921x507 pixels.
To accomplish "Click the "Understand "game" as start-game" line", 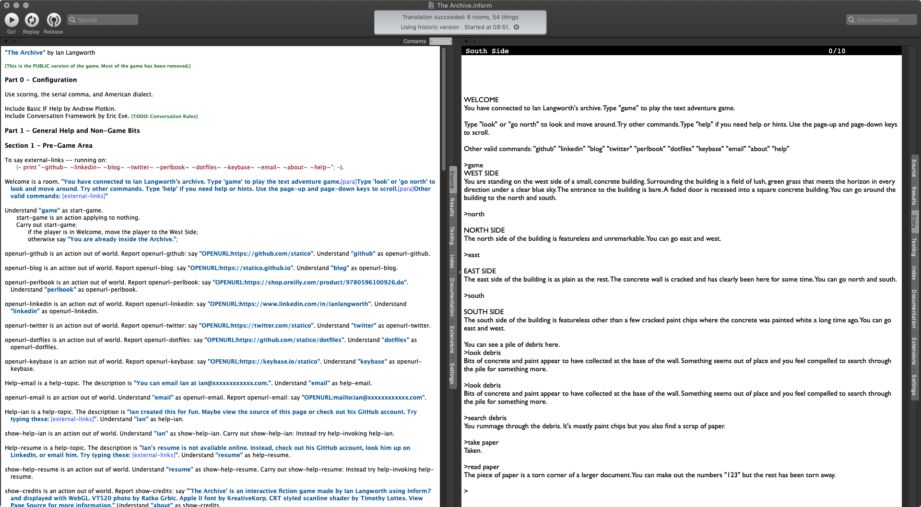I will coord(54,211).
